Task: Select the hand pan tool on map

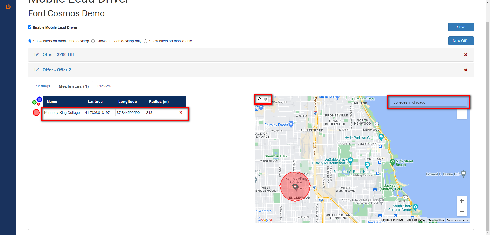Action: coord(259,99)
